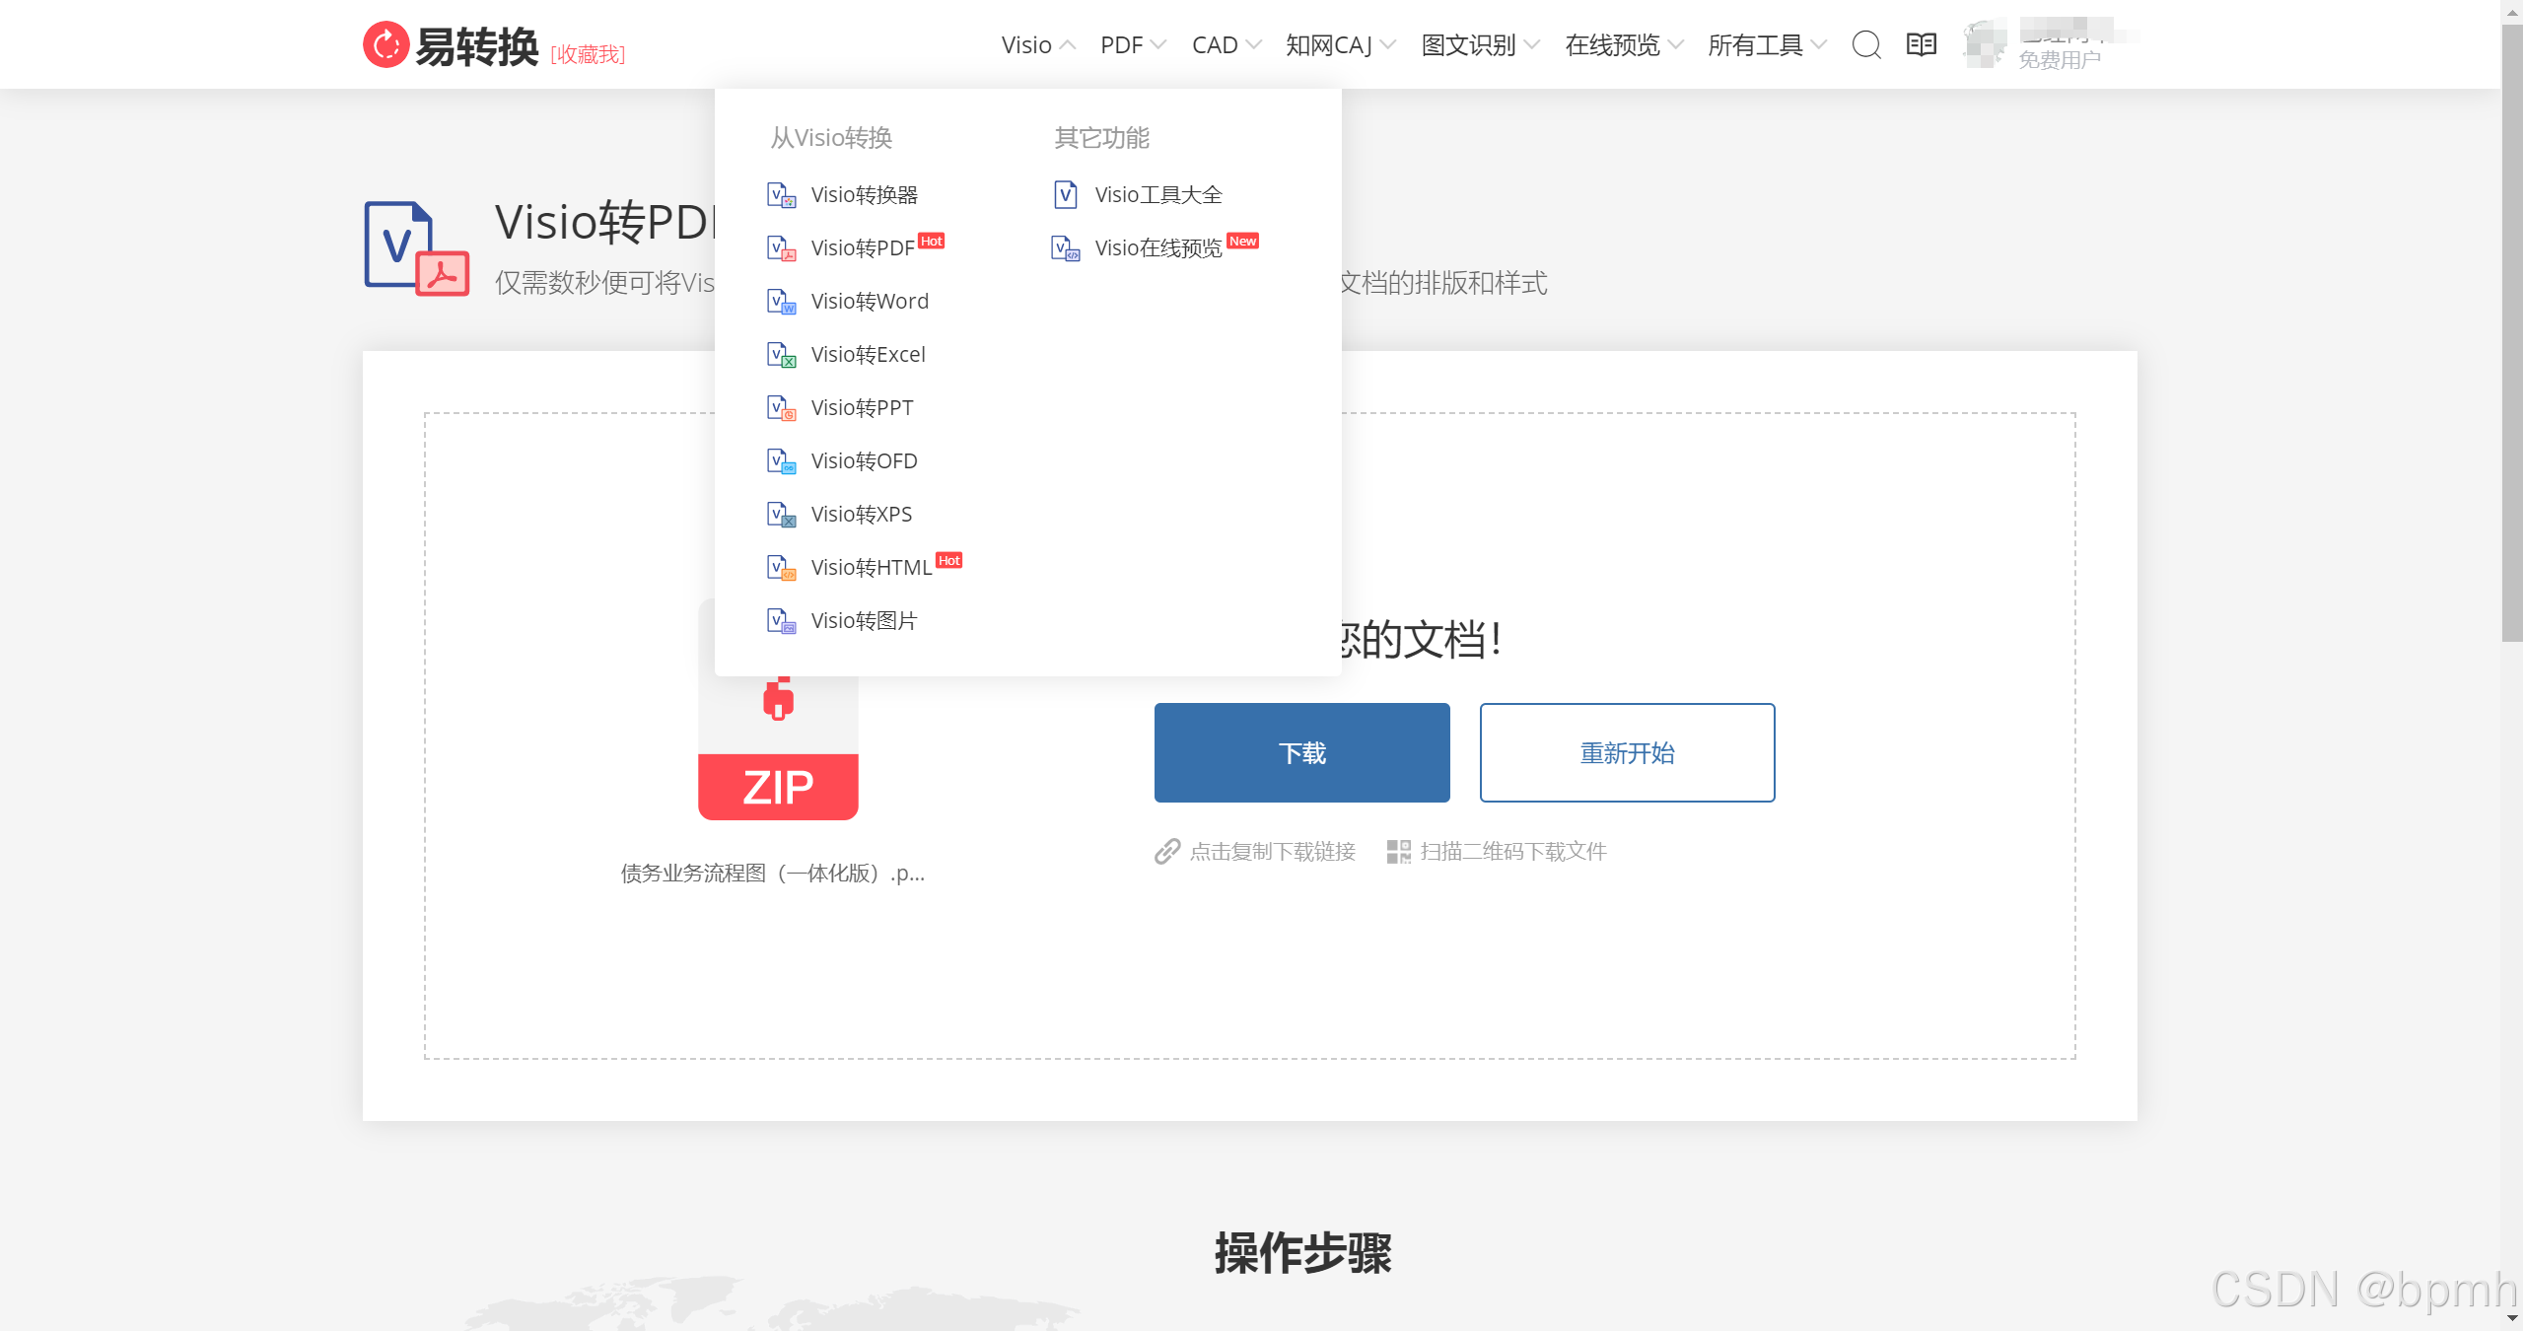
Task: Open the 图文识别 navigation item
Action: pyautogui.click(x=1468, y=45)
